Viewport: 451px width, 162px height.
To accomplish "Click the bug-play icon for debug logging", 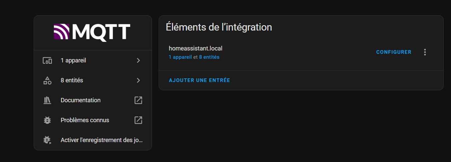I will [47, 140].
